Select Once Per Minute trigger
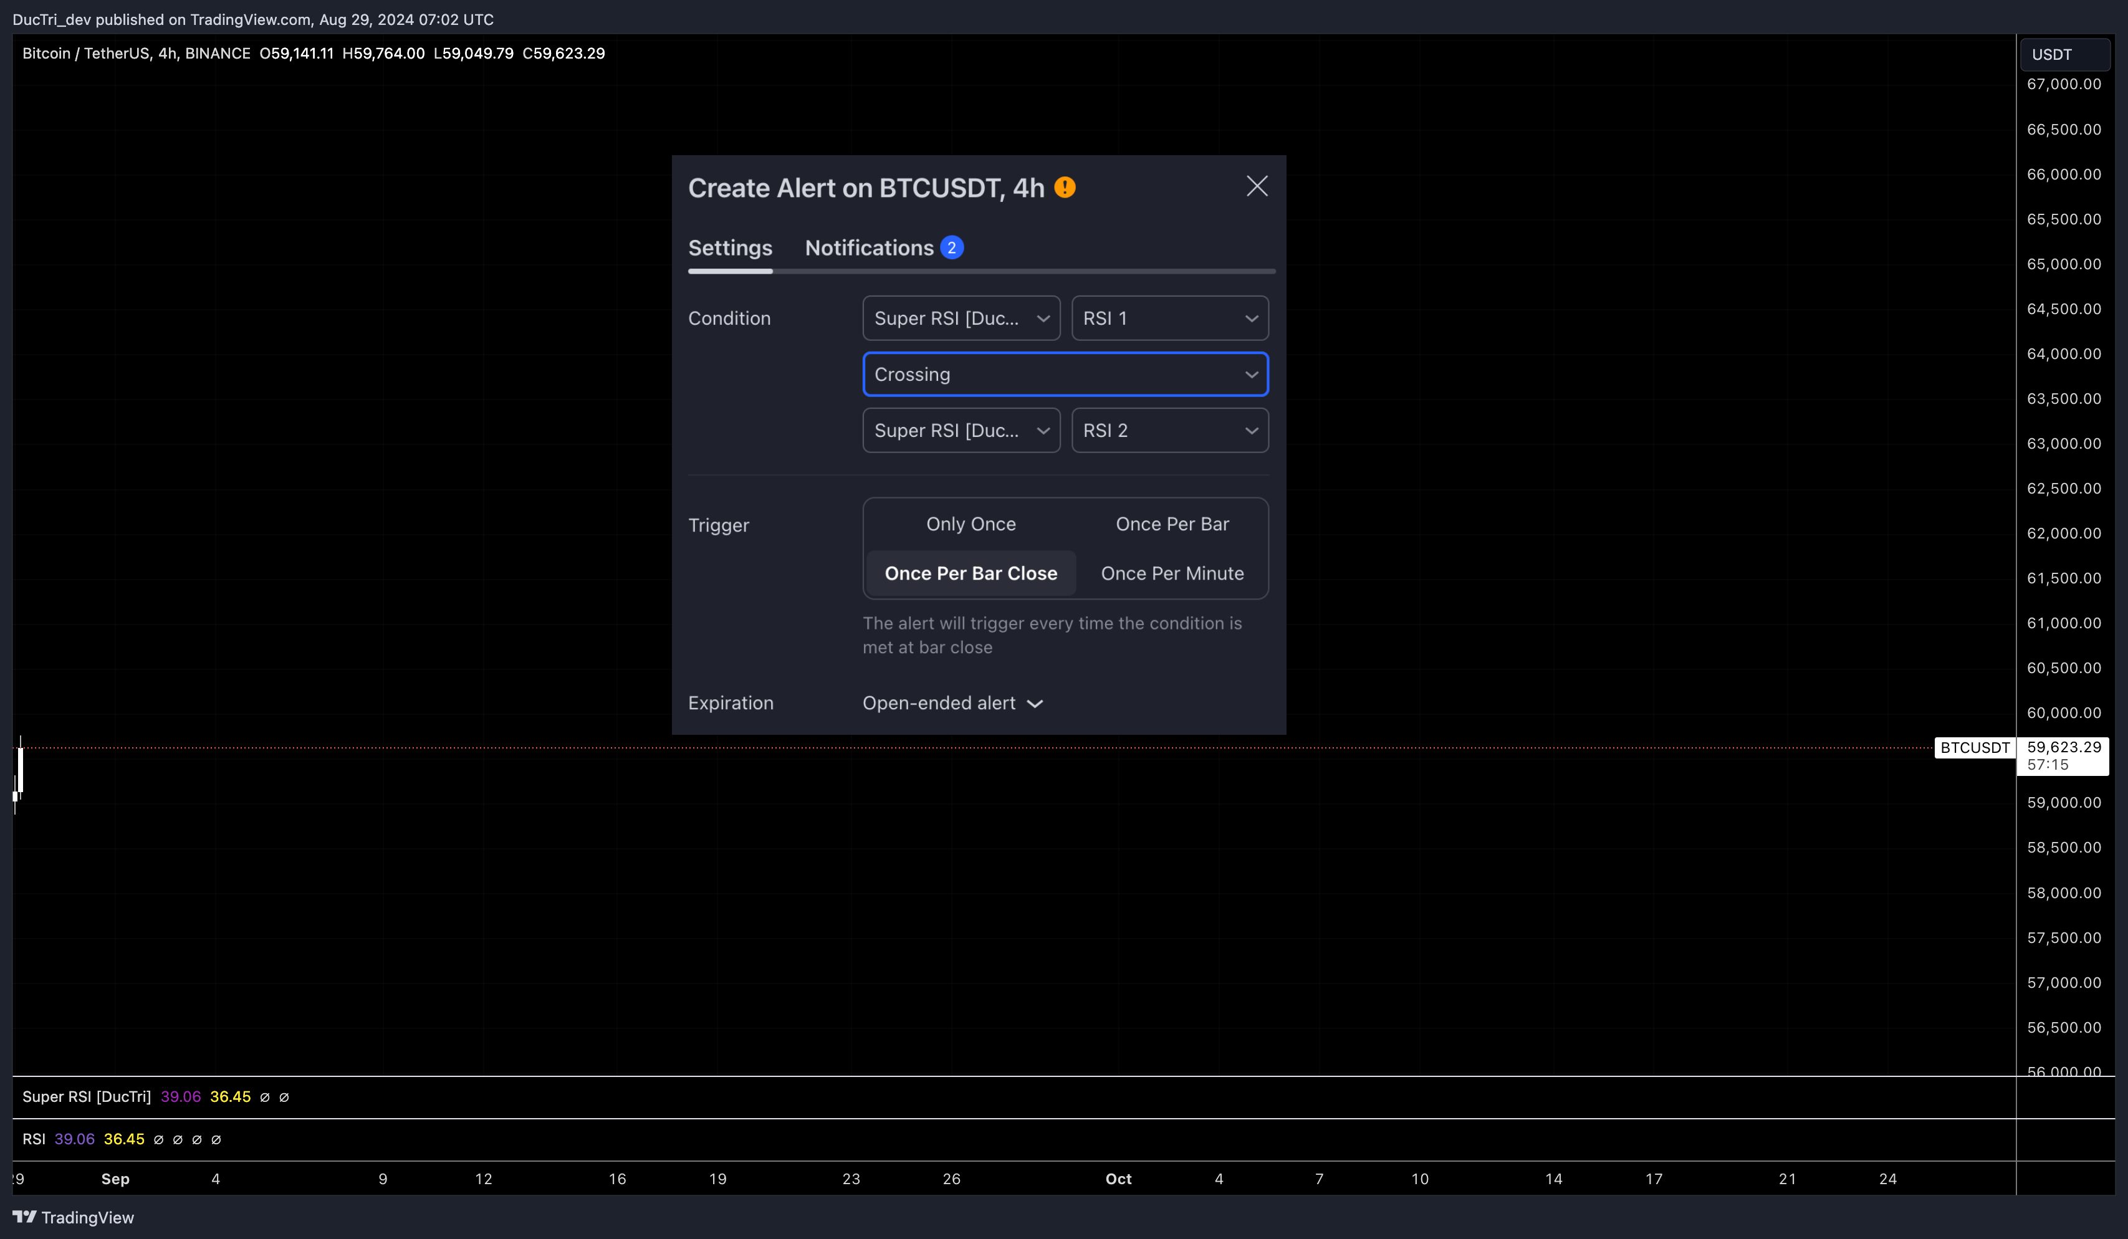The height and width of the screenshot is (1239, 2128). click(x=1172, y=573)
